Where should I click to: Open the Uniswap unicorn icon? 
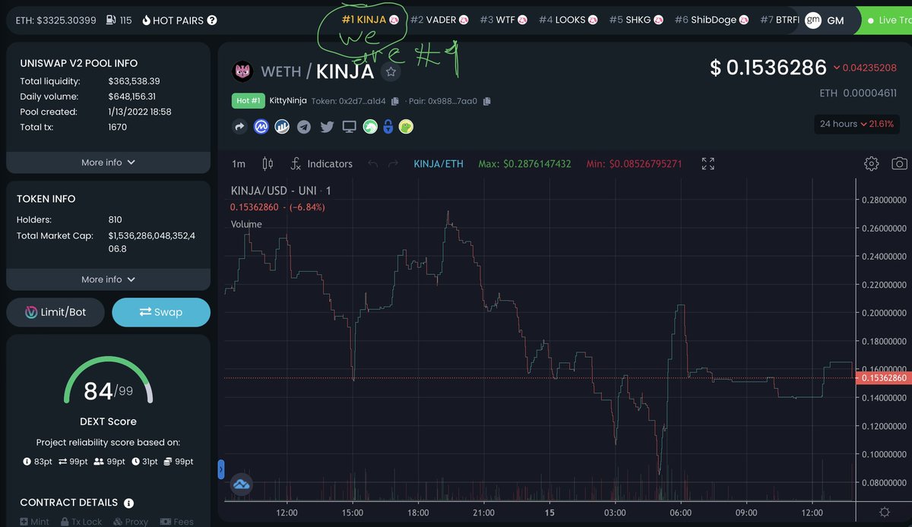[x=370, y=127]
